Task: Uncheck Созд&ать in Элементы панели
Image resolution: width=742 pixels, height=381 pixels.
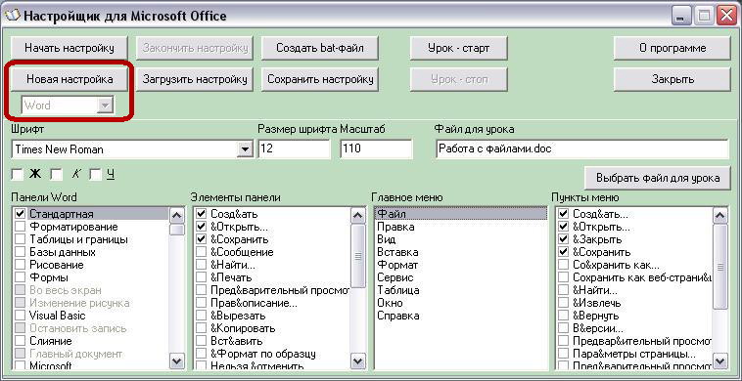Action: [x=202, y=214]
